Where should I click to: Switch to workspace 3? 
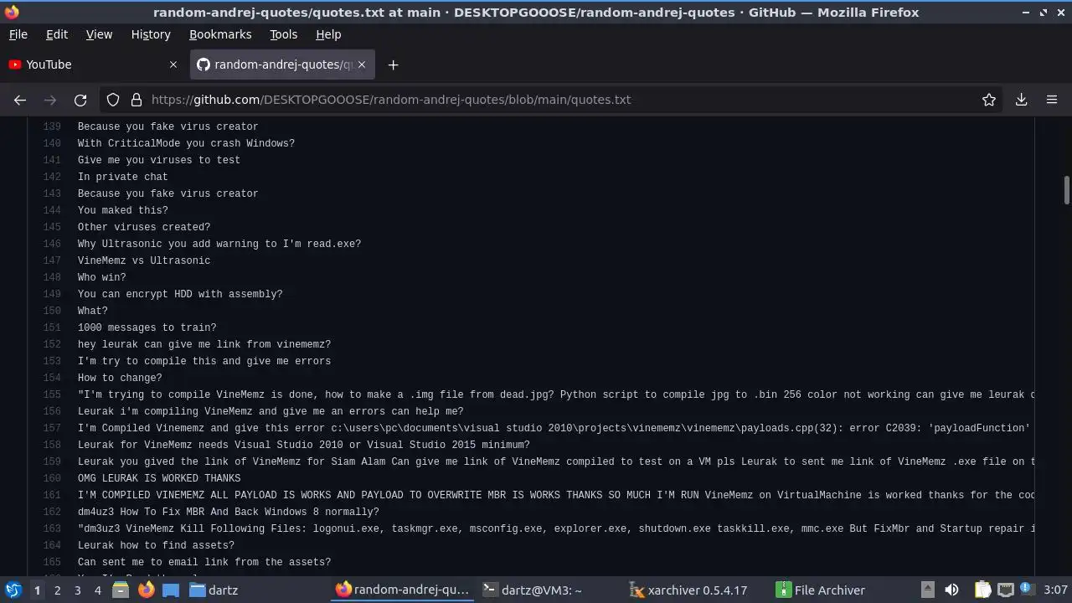coord(77,590)
